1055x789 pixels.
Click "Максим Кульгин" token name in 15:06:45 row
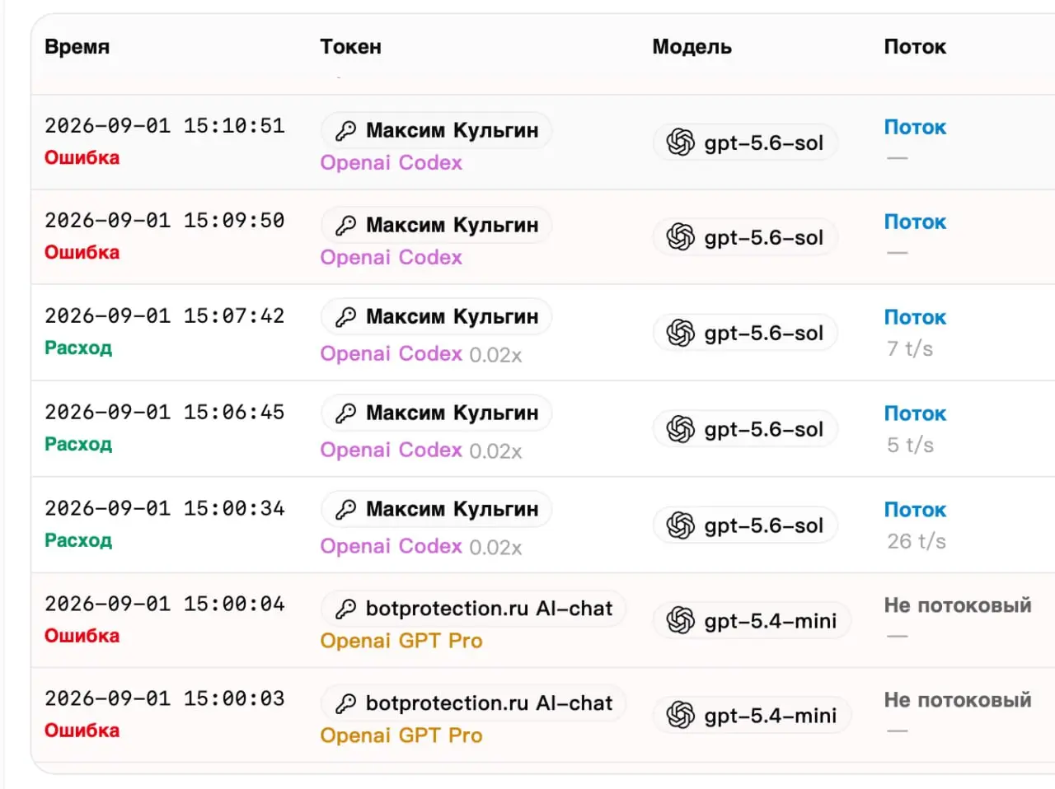click(x=452, y=413)
